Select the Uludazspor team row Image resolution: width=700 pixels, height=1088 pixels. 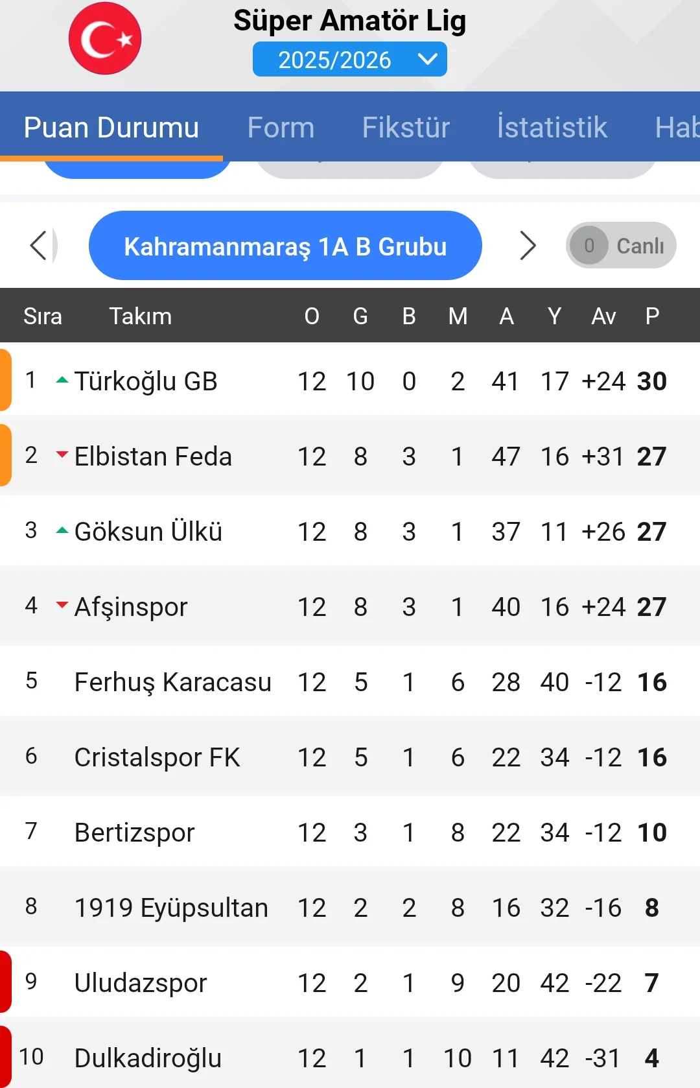pyautogui.click(x=141, y=983)
